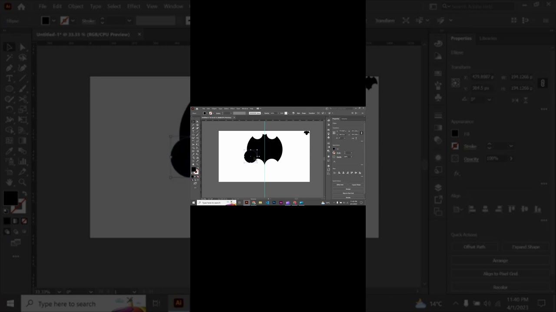This screenshot has width=556, height=312.
Task: Open stroke color dropdown arrow in large dimmed control bar
Action: (73, 20)
